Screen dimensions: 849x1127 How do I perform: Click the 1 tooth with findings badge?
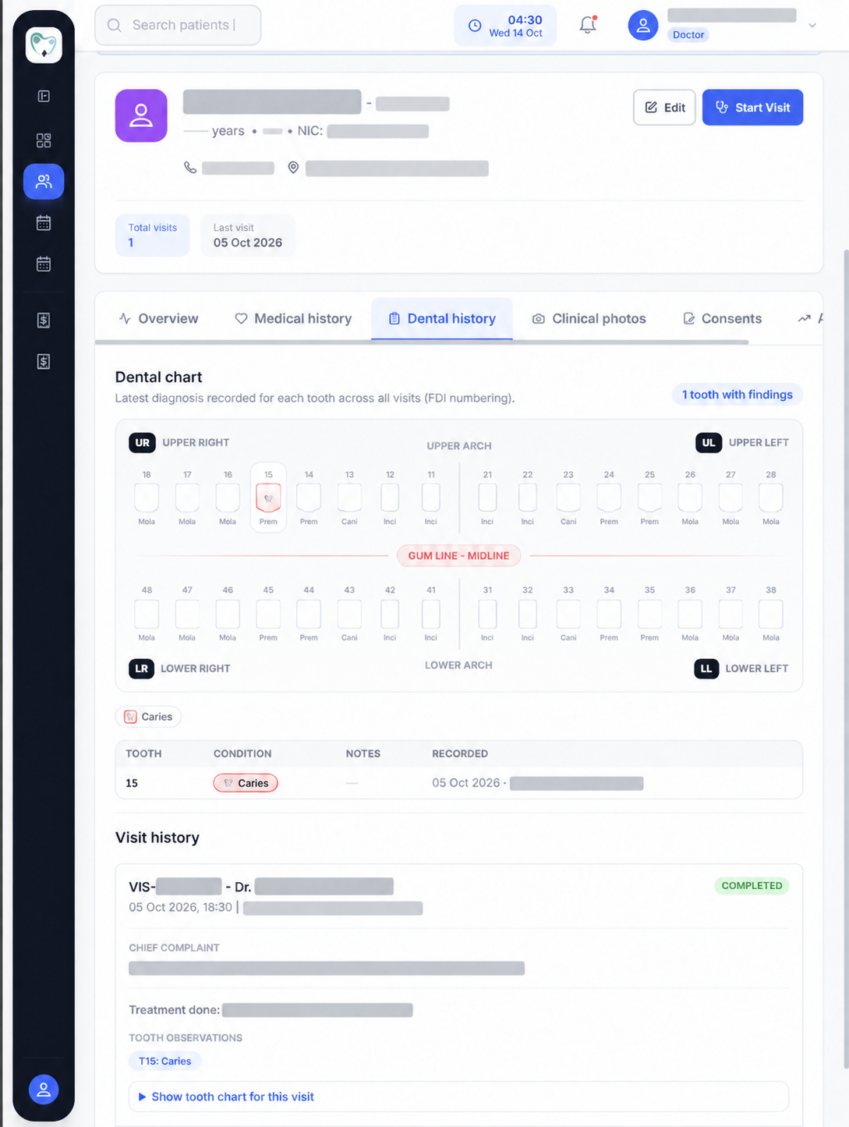tap(738, 395)
